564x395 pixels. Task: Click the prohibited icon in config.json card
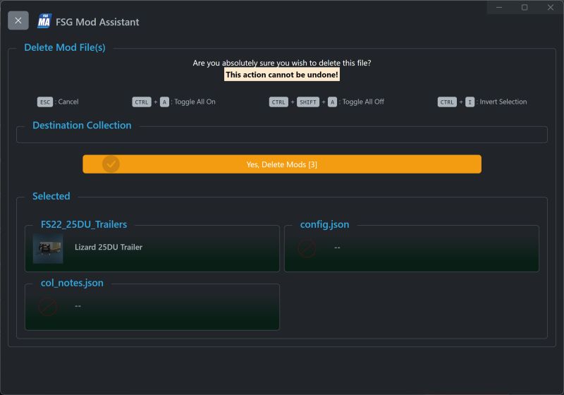tap(307, 248)
